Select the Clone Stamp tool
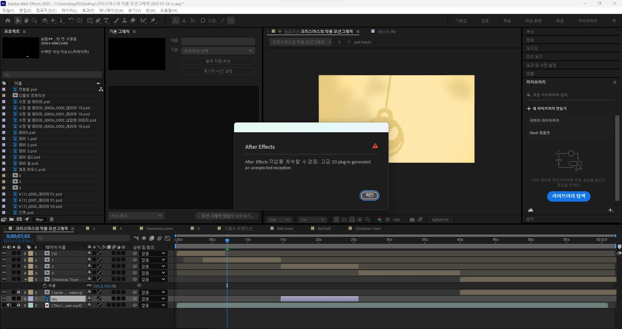622x329 pixels. (x=125, y=20)
